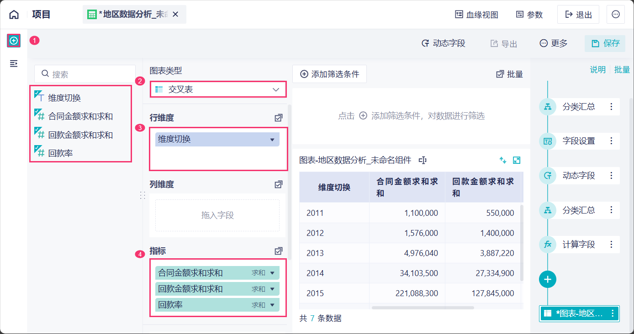This screenshot has height=334, width=634.
Task: Open the 回款率 metric aggregation dropdown
Action: pos(272,305)
